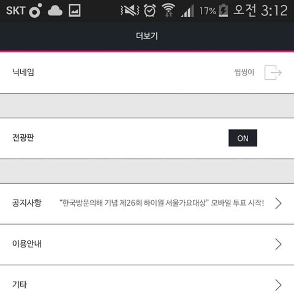Tap the logout icon beside the nickname
Viewport: 294px width, 294px height.
click(x=273, y=72)
